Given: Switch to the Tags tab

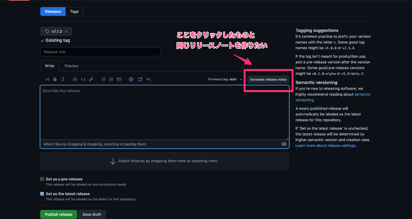Looking at the screenshot, I should point(74,11).
